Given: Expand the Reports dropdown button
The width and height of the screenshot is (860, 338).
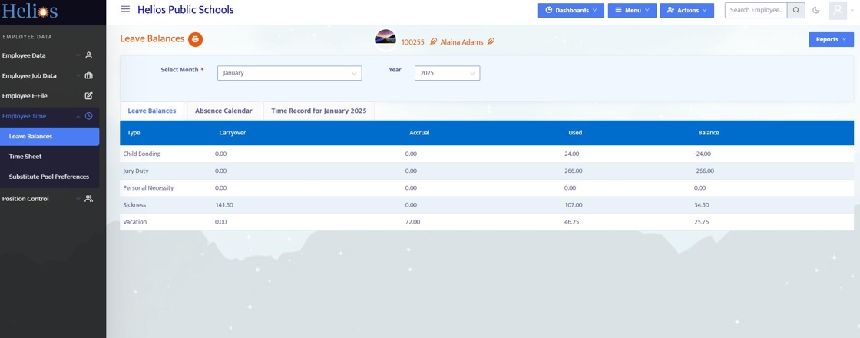Looking at the screenshot, I should [831, 39].
